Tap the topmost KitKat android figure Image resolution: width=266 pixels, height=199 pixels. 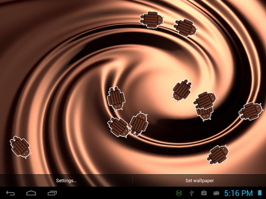pos(152,20)
